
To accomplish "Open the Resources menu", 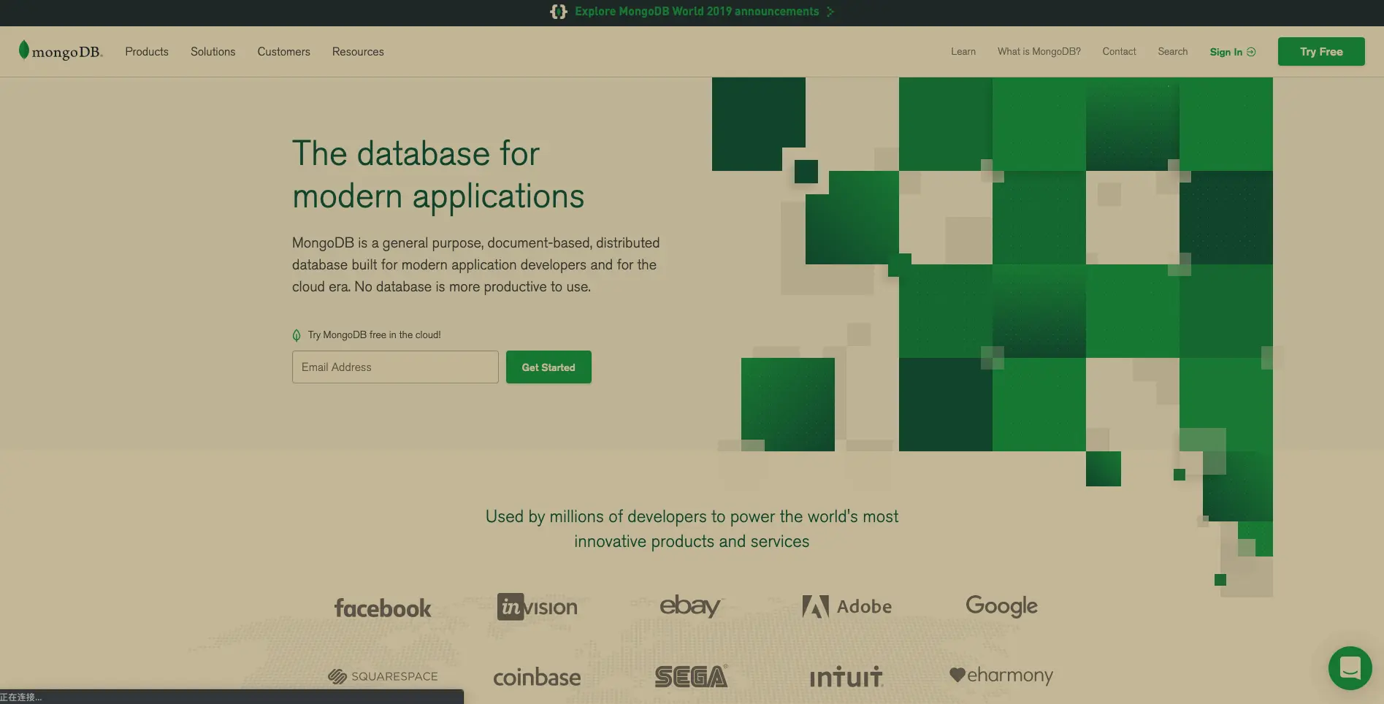I will point(358,52).
